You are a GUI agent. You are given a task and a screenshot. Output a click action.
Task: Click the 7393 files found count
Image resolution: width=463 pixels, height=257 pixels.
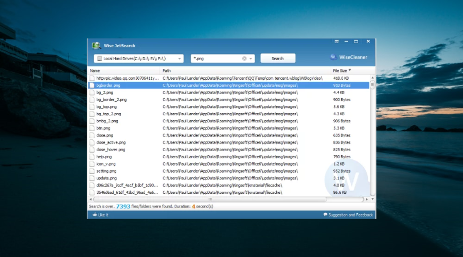click(x=123, y=206)
